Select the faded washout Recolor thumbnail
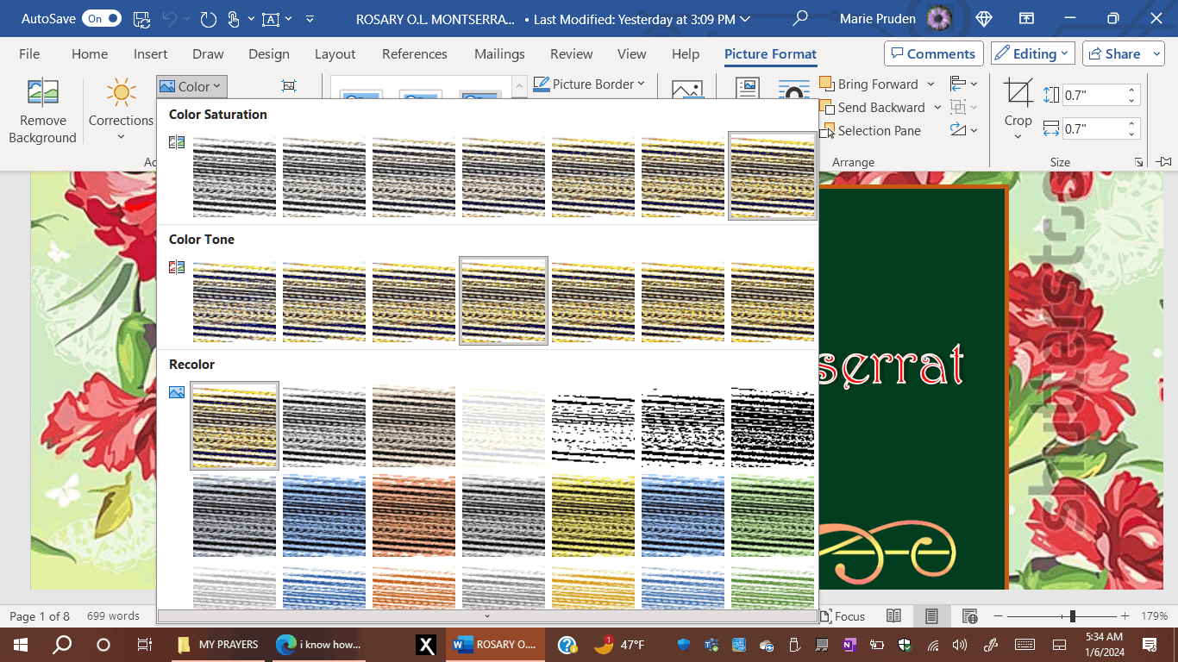Viewport: 1178px width, 662px height. coord(504,426)
